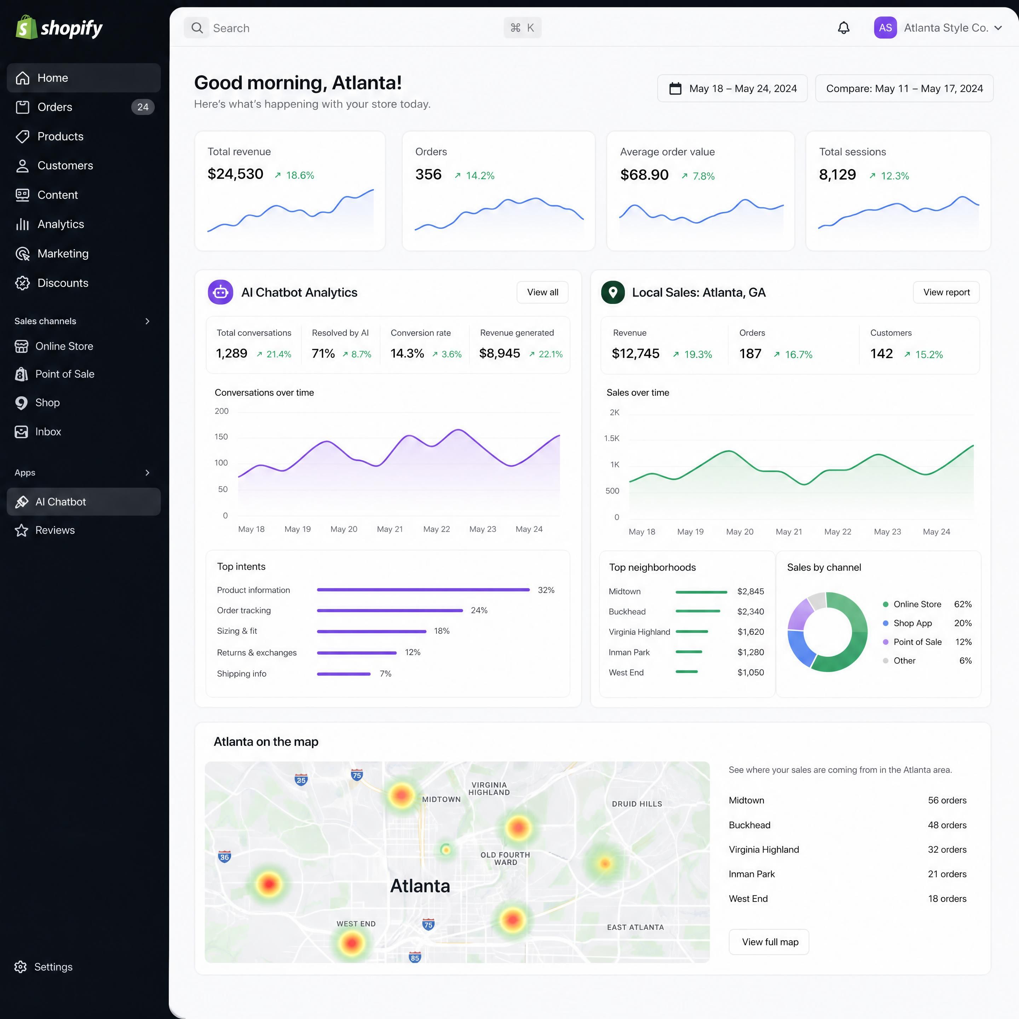Click the View full map button
Viewport: 1019px width, 1019px height.
769,942
